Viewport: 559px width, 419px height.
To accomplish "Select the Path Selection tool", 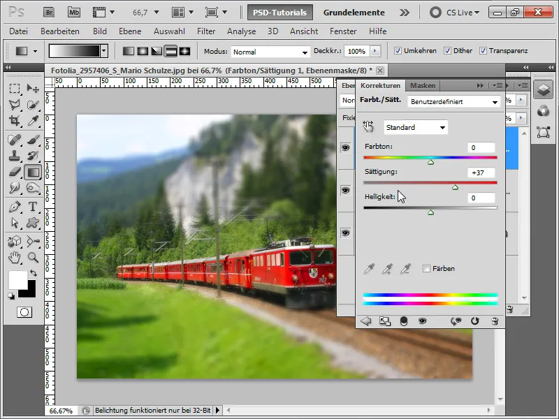I will (x=15, y=223).
